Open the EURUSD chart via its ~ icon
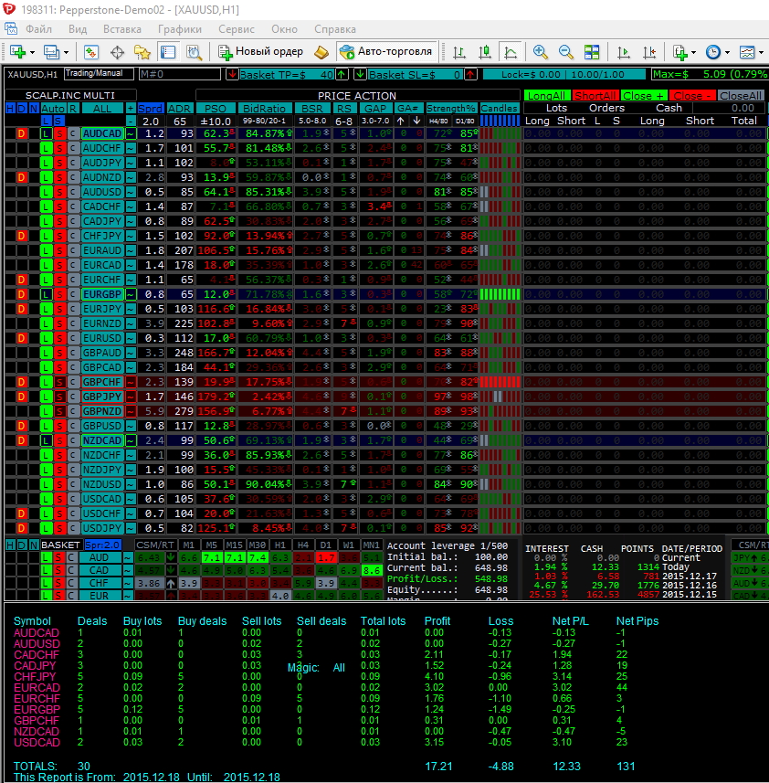769x783 pixels. tap(131, 338)
